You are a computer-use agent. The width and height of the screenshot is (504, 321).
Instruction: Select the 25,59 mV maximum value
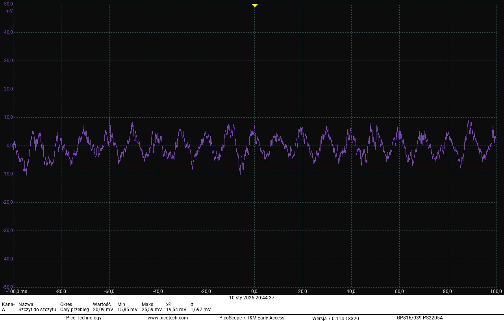(x=152, y=310)
